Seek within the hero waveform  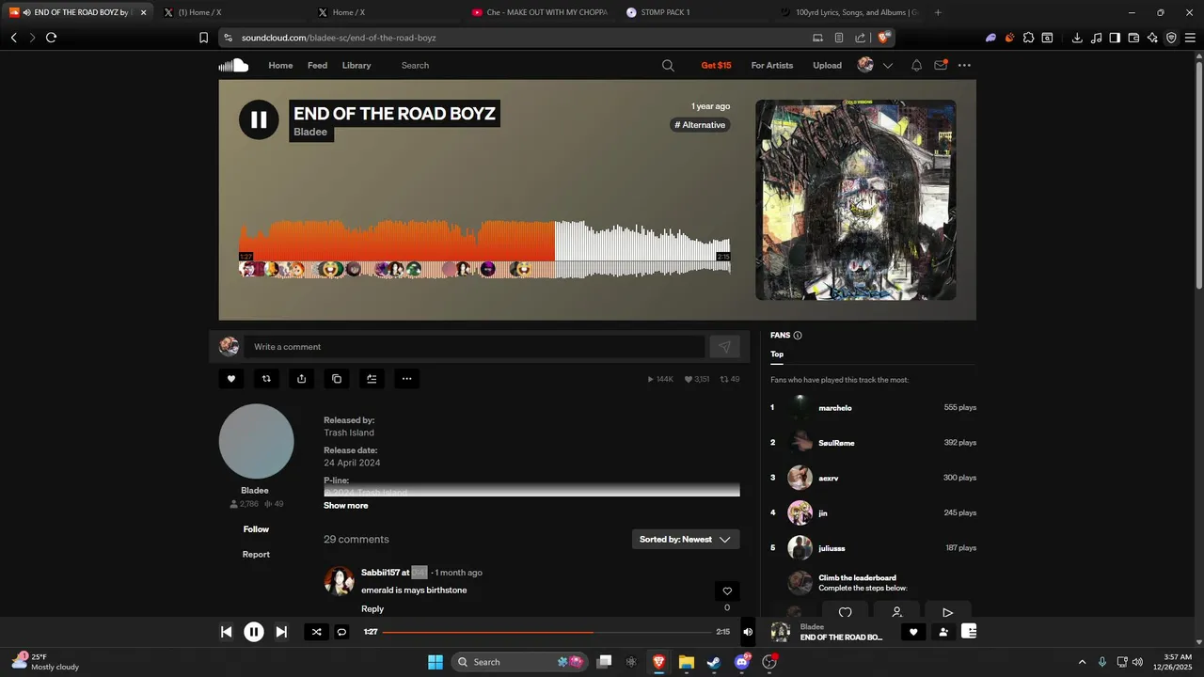[484, 250]
